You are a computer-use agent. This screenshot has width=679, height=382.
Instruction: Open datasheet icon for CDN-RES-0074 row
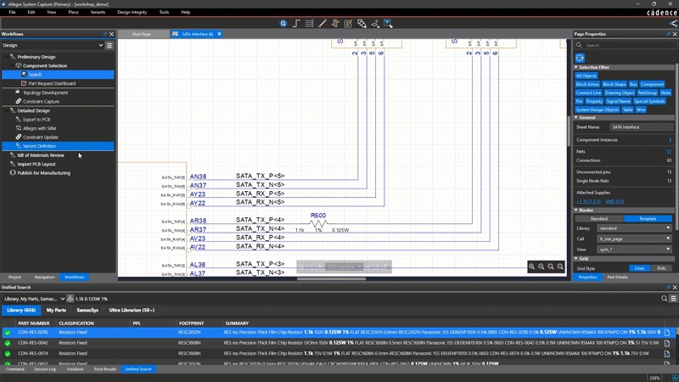click(x=667, y=353)
